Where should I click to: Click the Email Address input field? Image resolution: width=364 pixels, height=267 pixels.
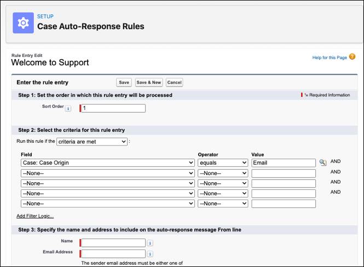(113, 254)
